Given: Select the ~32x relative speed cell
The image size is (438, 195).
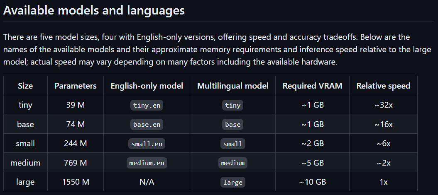Looking at the screenshot, I should (383, 105).
